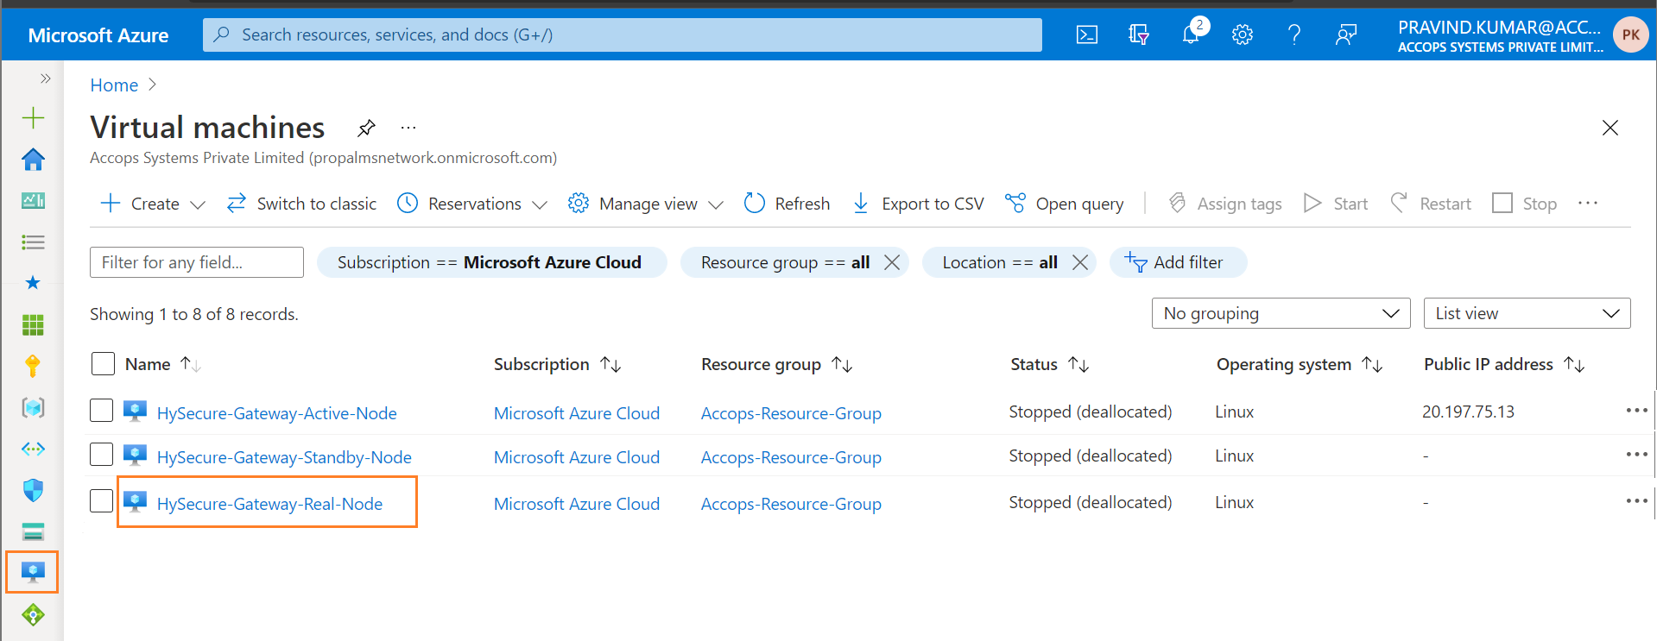Viewport: 1657px width, 641px height.
Task: Open HySecure-Gateway-Active-Node VM link
Action: [276, 413]
